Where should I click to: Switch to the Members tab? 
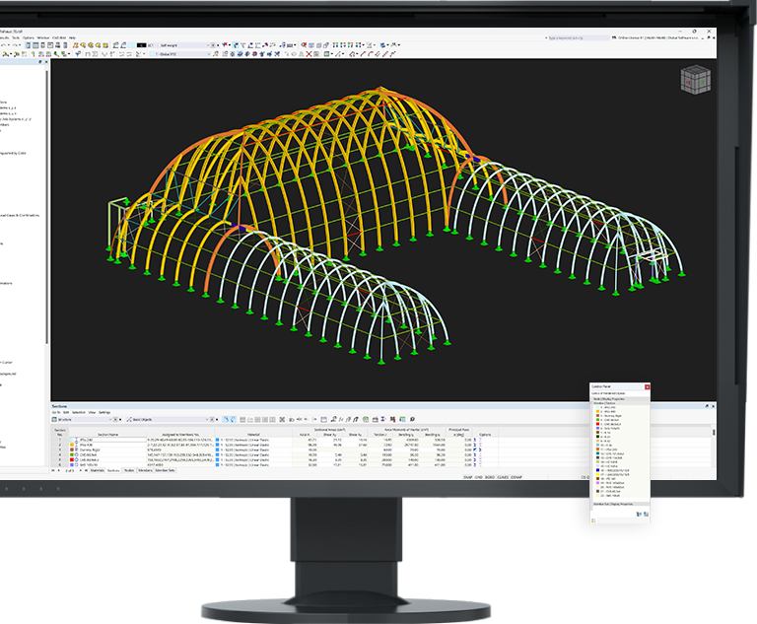(145, 470)
